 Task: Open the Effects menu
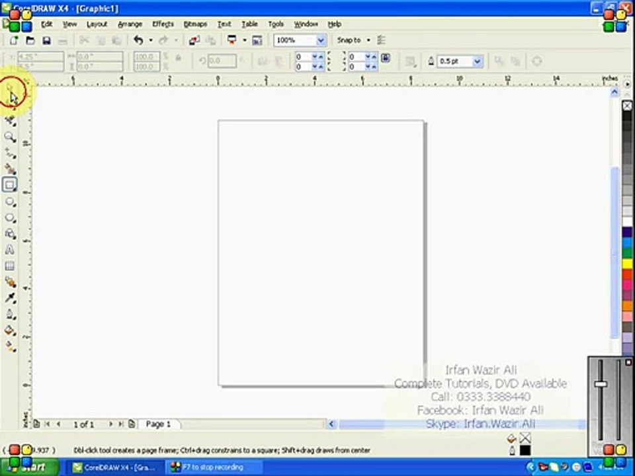click(163, 24)
